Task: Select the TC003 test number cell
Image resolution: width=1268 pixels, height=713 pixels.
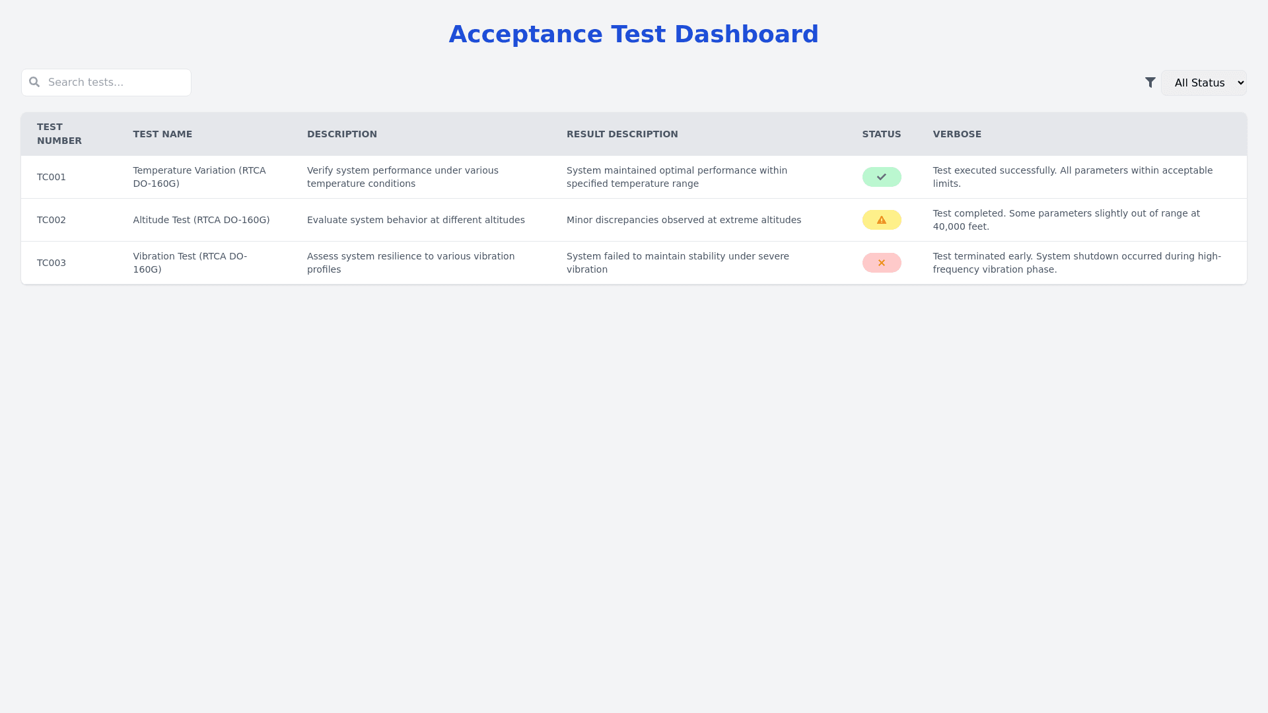Action: 52,263
